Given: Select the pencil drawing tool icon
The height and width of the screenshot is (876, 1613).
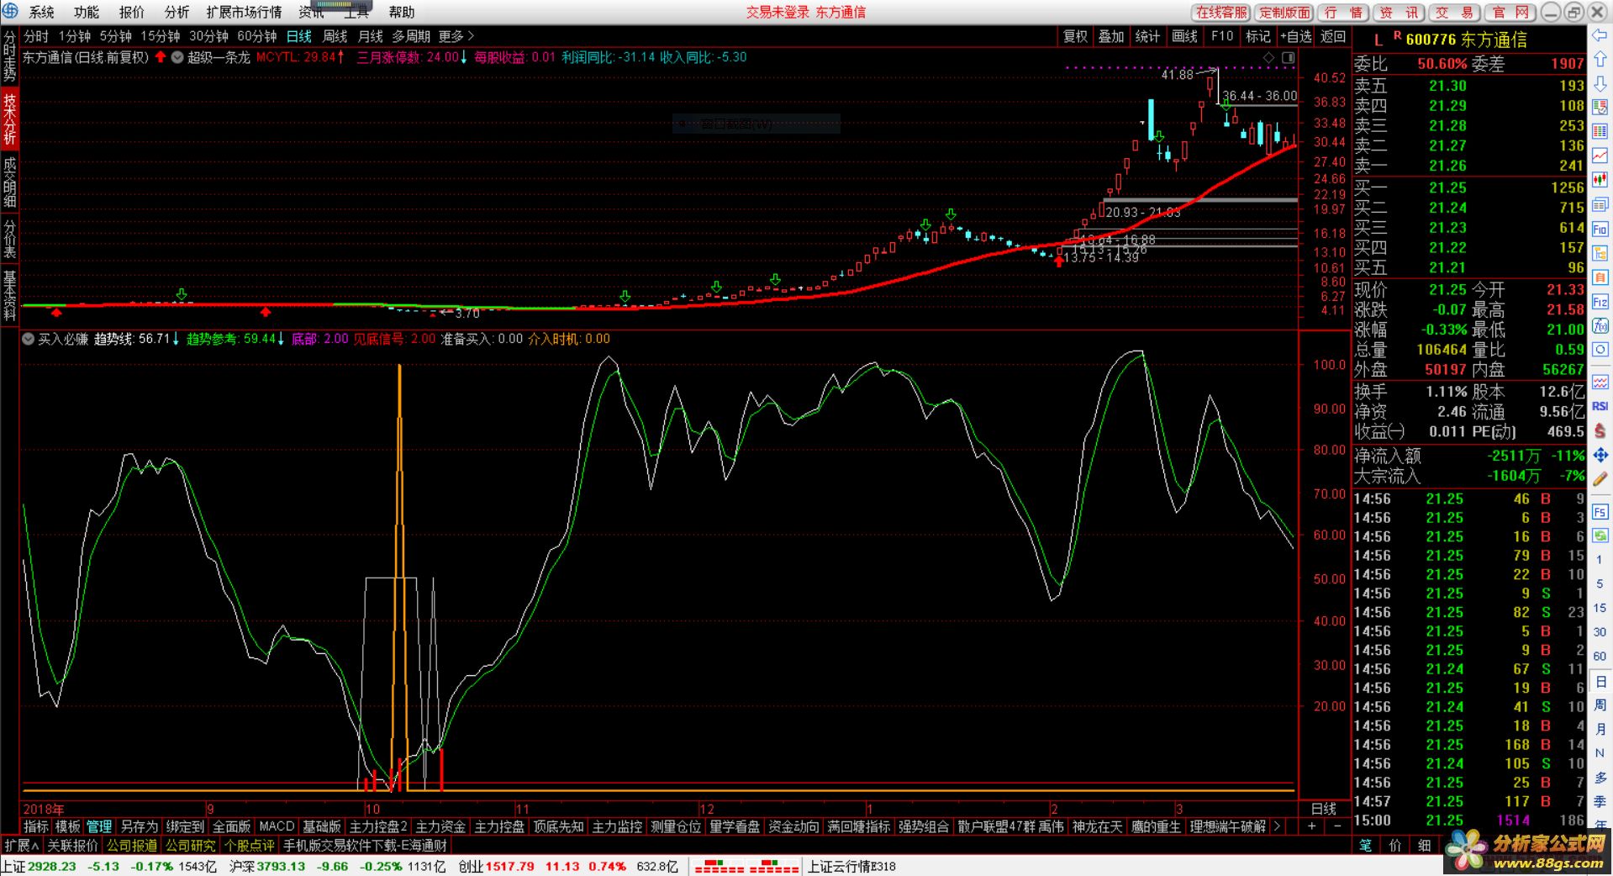Looking at the screenshot, I should point(1600,479).
